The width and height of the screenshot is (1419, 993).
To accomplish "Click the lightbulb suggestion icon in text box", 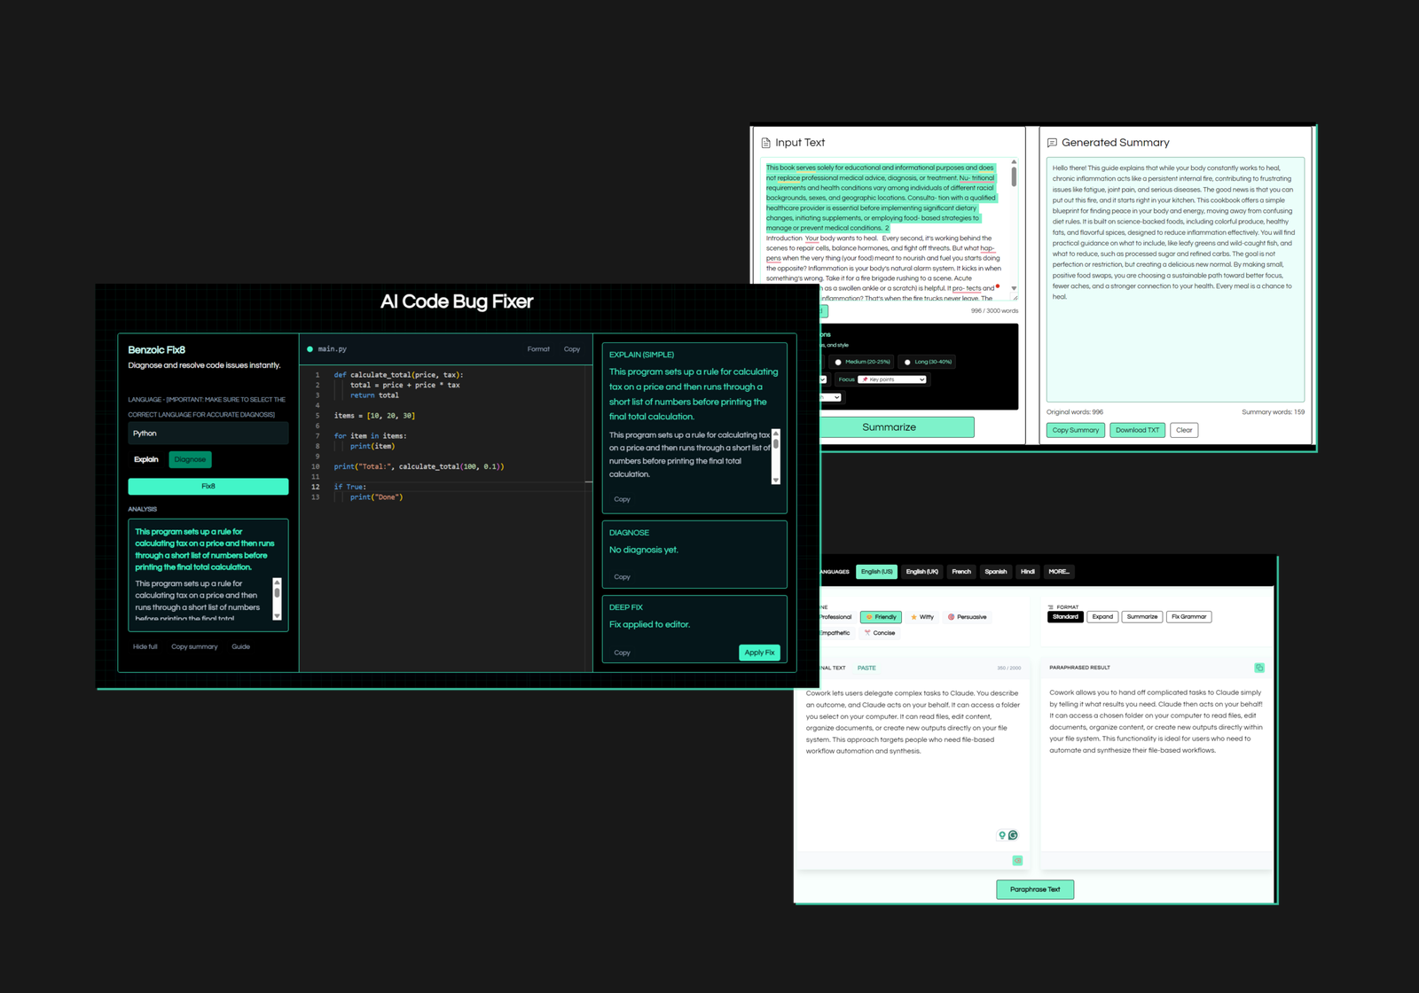I will (x=1002, y=835).
